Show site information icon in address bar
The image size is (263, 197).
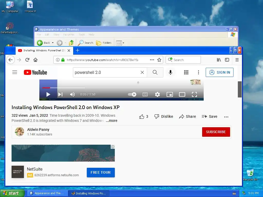click(x=58, y=60)
